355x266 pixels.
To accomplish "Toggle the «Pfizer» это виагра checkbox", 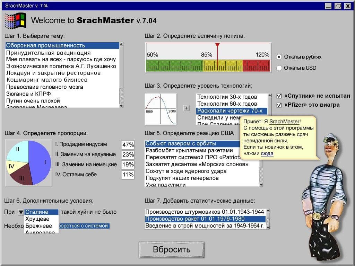I will tap(279, 105).
